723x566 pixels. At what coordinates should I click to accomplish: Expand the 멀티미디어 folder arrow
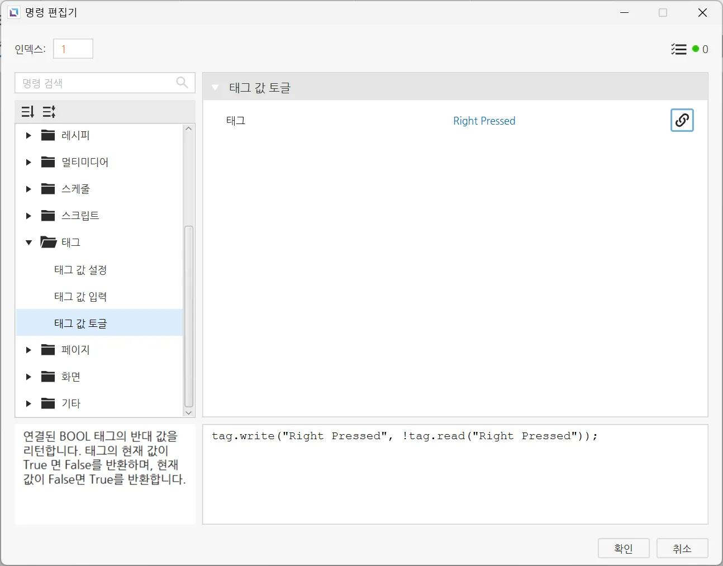click(28, 162)
